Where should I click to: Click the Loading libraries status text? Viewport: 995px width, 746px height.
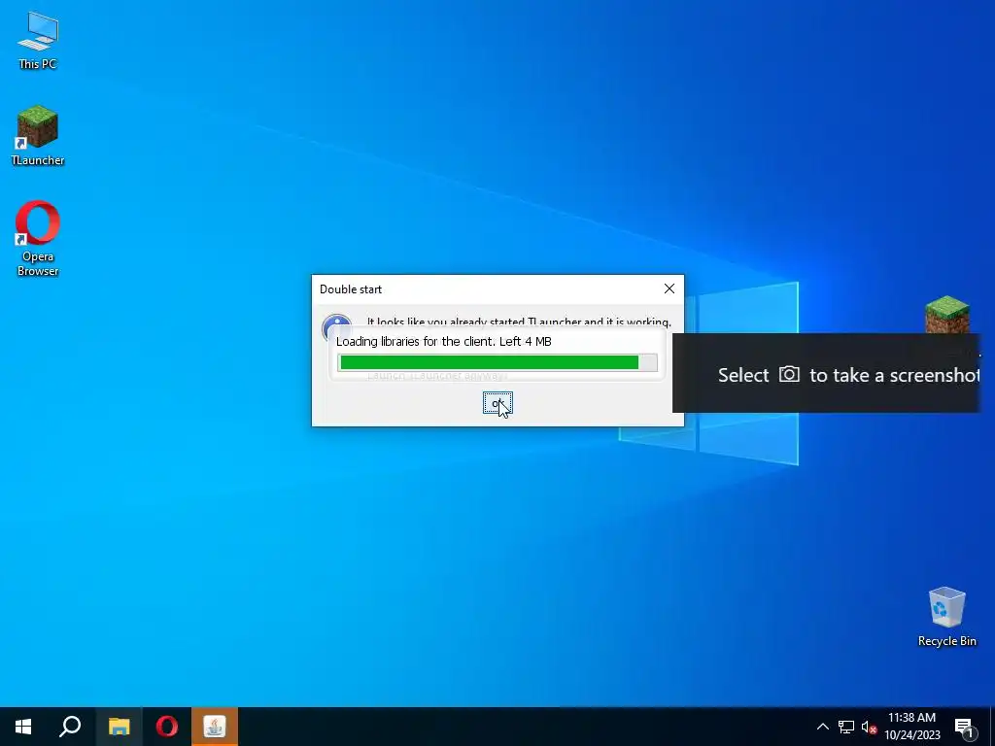coord(443,341)
